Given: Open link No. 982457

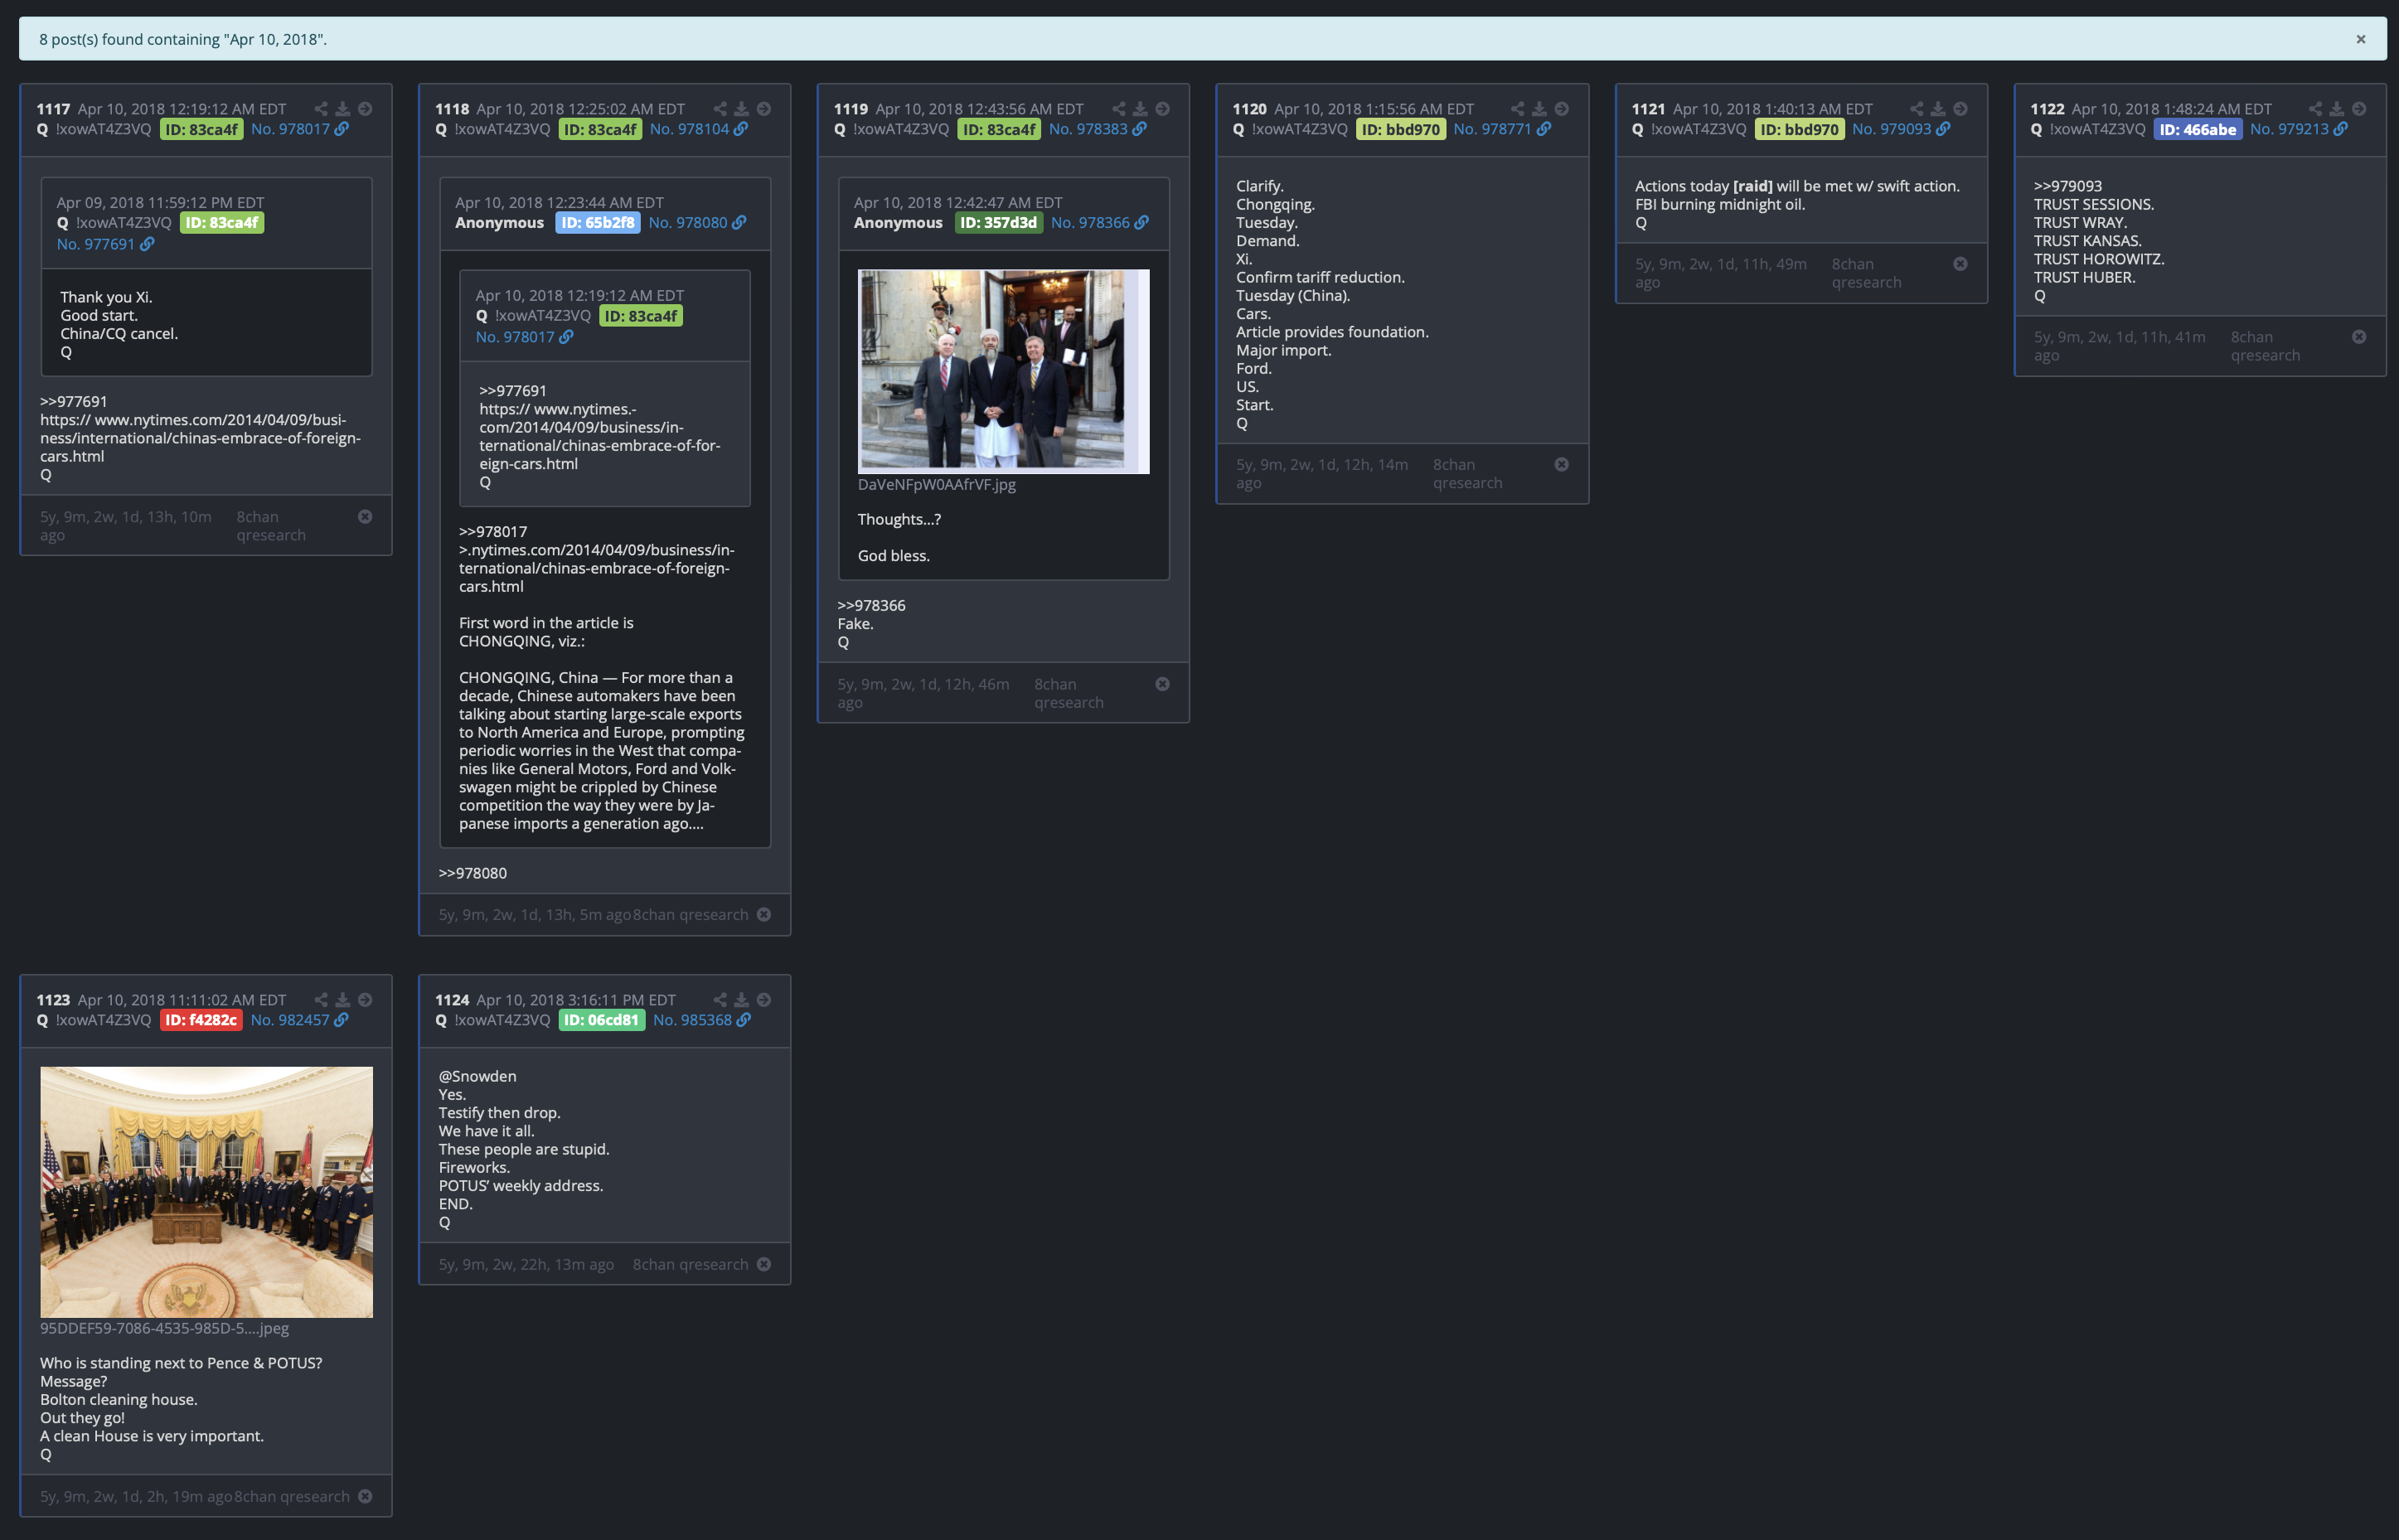Looking at the screenshot, I should tap(300, 1020).
